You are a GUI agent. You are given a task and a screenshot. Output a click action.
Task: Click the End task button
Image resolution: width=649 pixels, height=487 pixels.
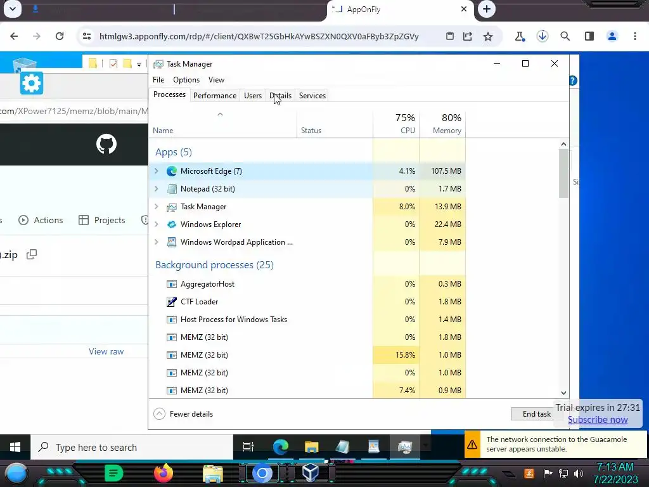(x=536, y=413)
